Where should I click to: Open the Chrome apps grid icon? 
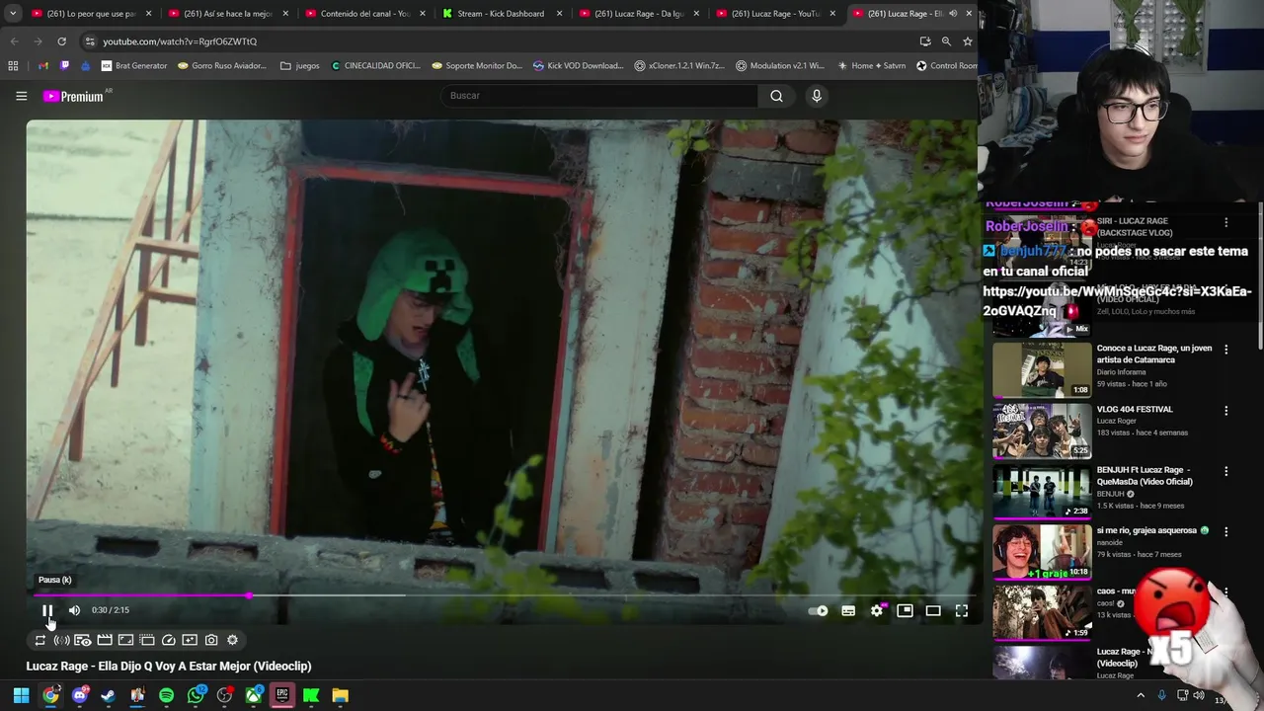13,66
